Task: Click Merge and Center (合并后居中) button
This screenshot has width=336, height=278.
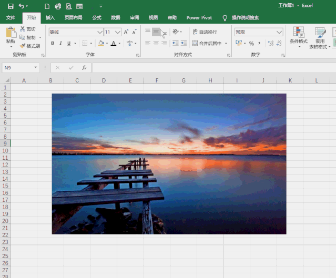Action: pyautogui.click(x=206, y=43)
